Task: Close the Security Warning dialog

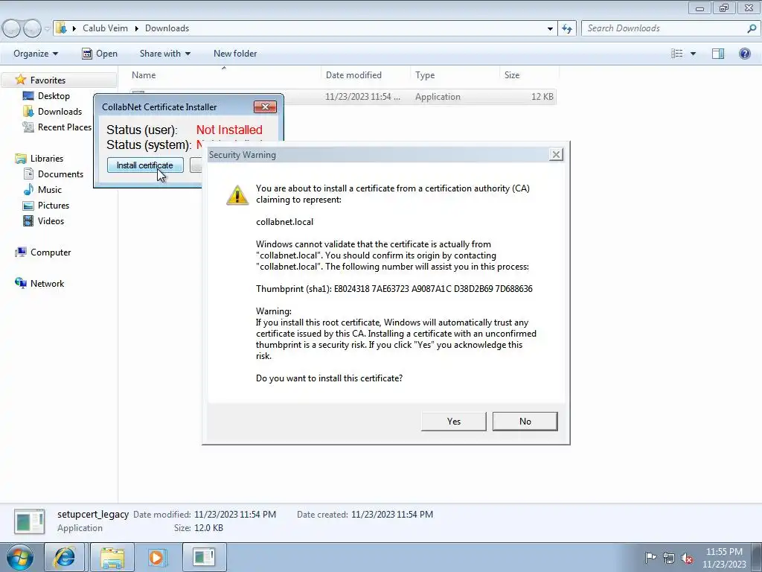Action: point(556,155)
